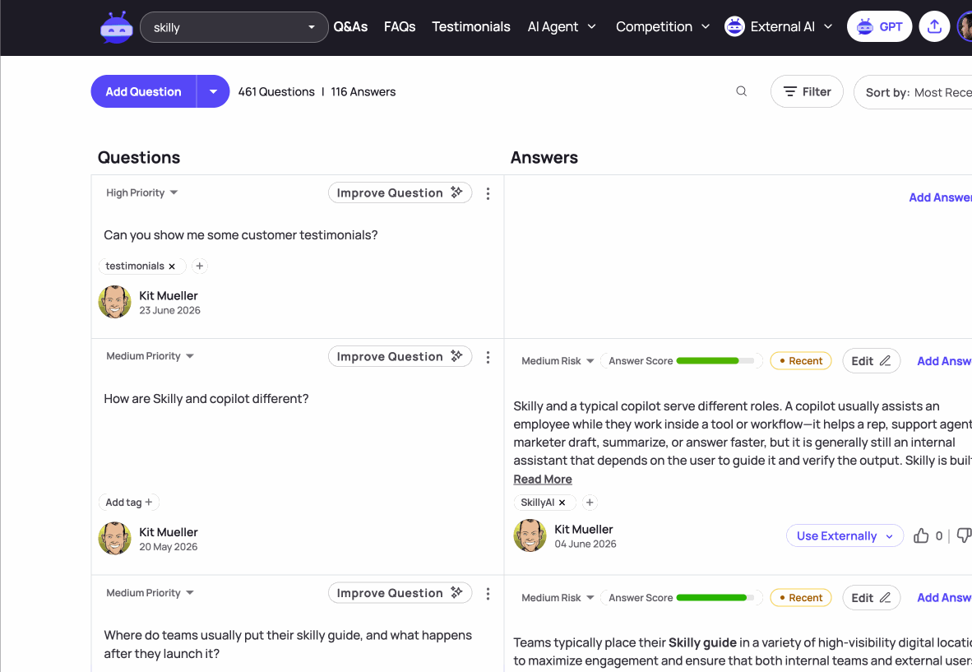
Task: Click Read More on copilot answer
Action: pos(543,480)
